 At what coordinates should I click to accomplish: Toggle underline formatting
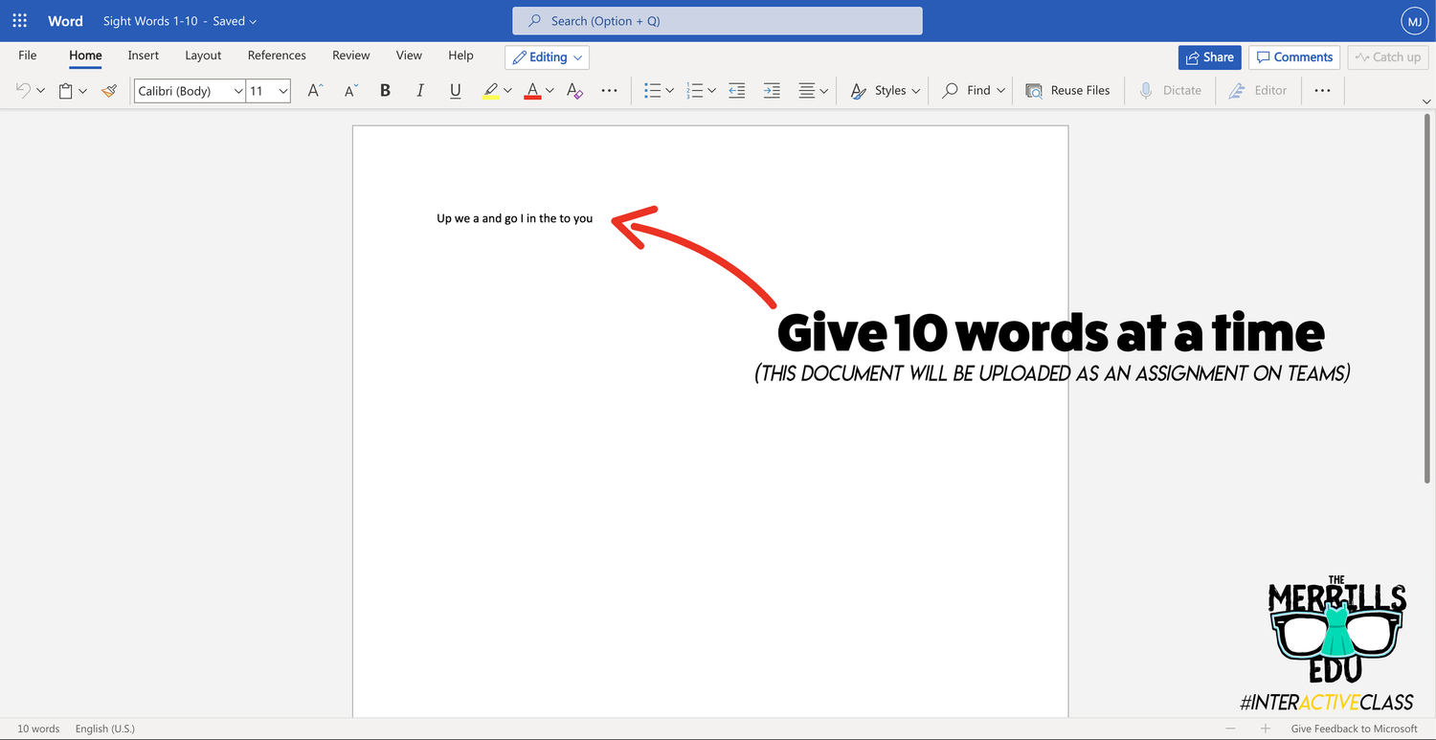pos(455,90)
